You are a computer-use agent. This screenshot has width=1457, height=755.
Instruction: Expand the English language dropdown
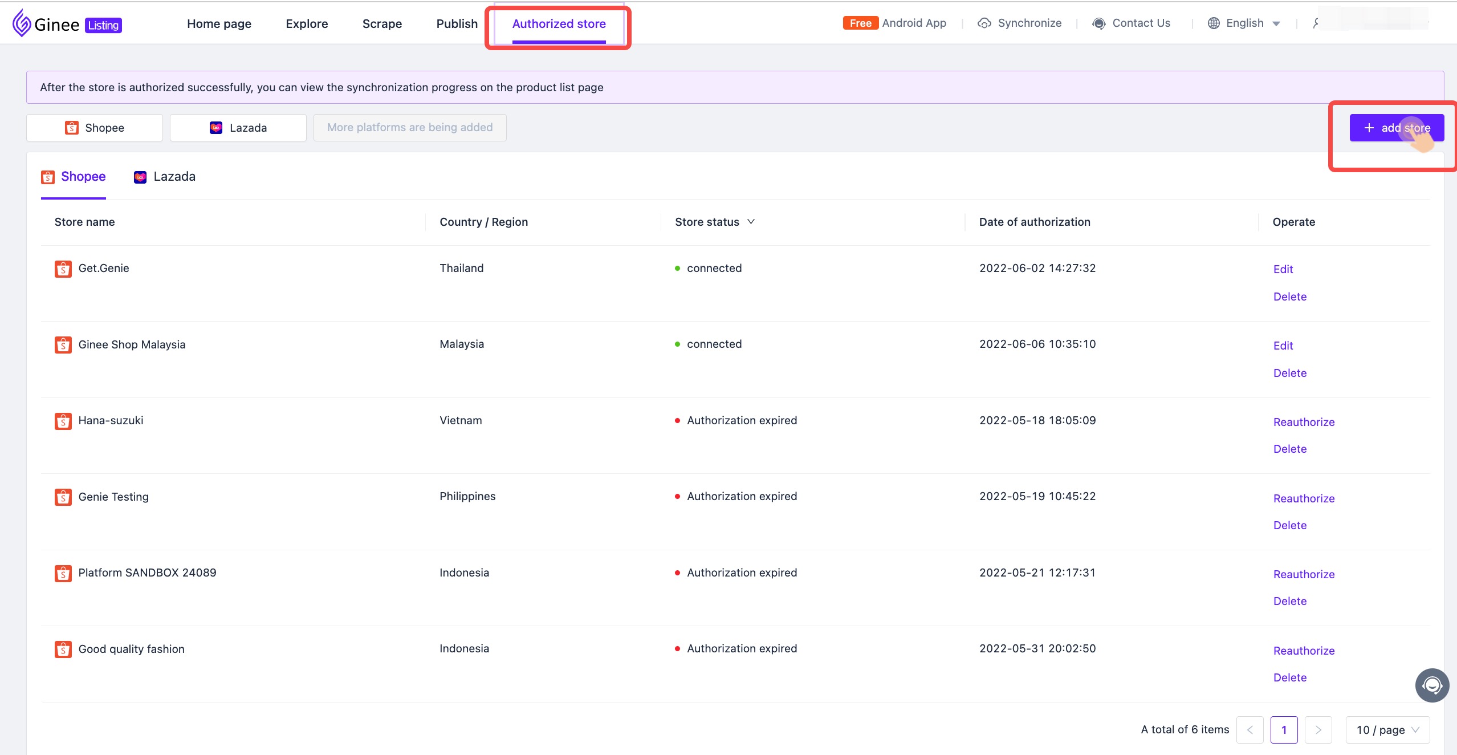[1253, 23]
